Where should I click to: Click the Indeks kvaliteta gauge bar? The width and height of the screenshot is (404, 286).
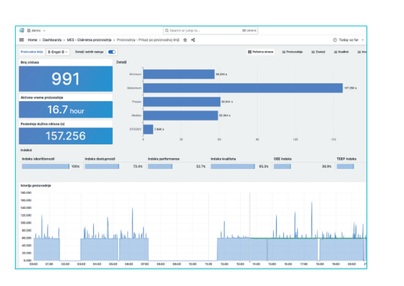tap(233, 167)
